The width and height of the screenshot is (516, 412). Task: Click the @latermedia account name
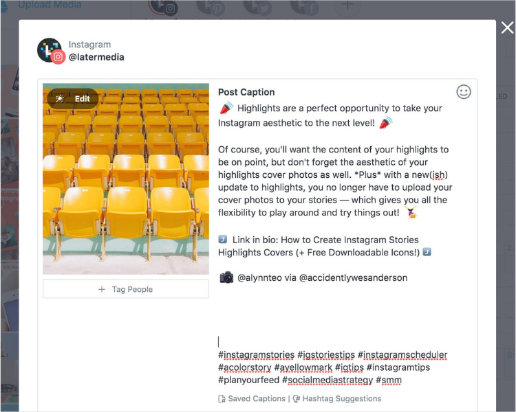(96, 57)
